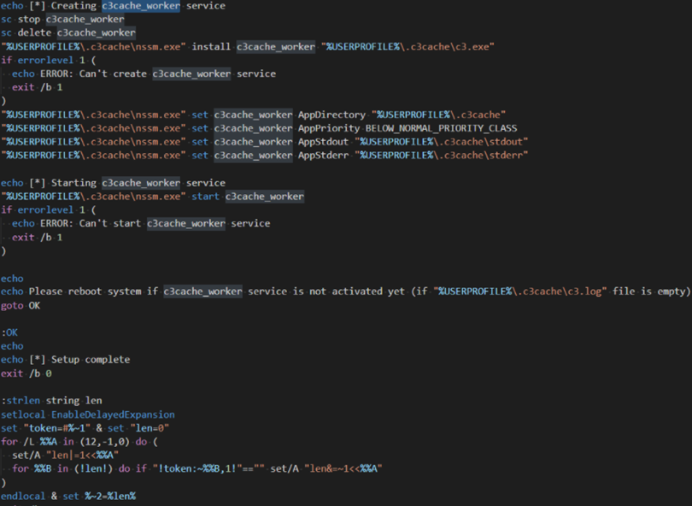Viewport: 692px width, 506px height.
Task: Click the first 'if errorlevel 1 (' line
Action: coord(48,60)
